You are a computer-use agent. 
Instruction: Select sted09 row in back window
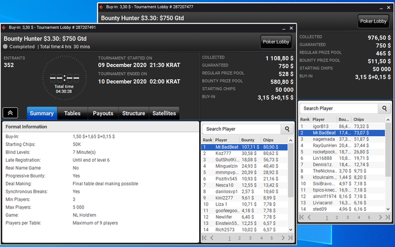point(341,209)
